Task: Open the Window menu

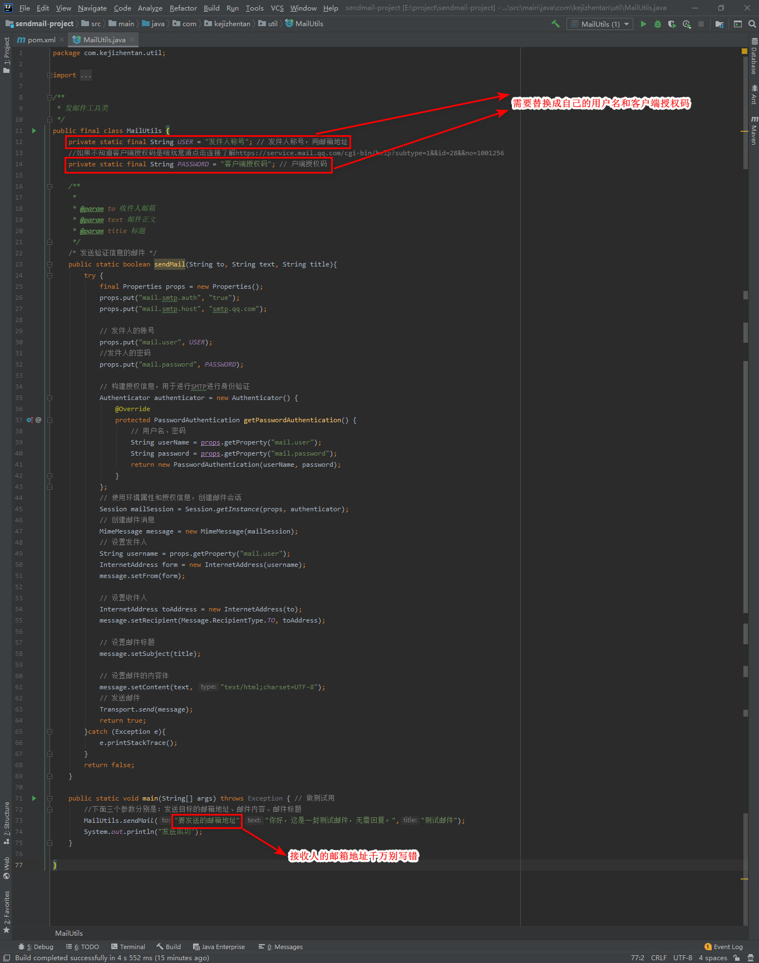Action: (x=303, y=8)
